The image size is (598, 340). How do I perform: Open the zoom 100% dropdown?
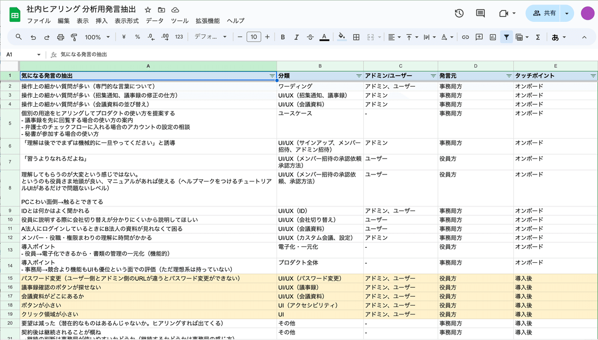coord(98,37)
